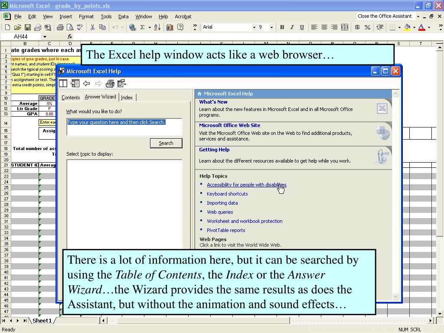Screen dimensions: 444x333
Task: Open Accessibility for people with disabilities link
Action: pos(246,185)
